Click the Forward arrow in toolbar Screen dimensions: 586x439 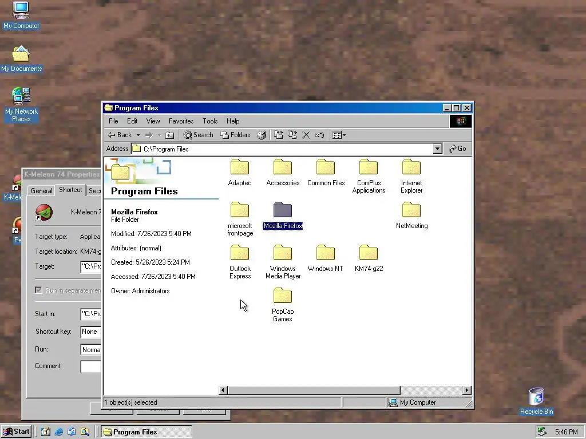(x=149, y=135)
